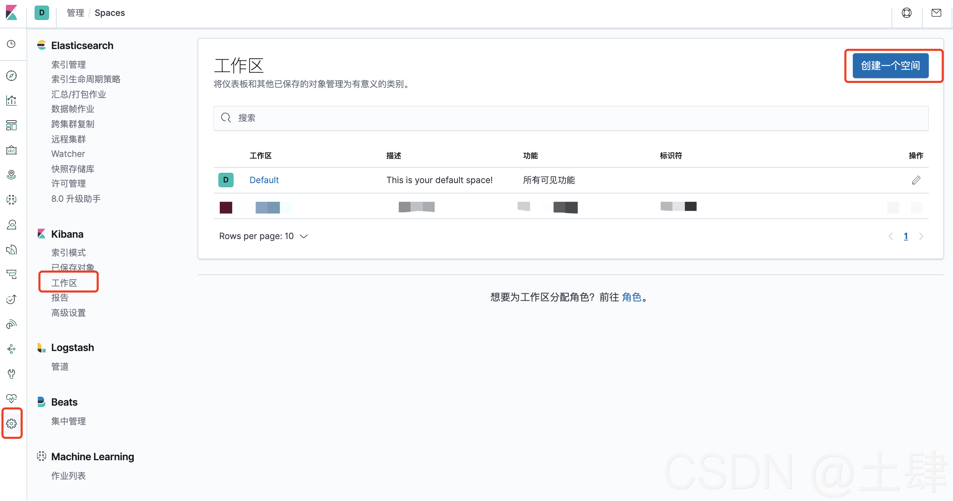Click the Kibana logo in the header
Screen dimensions: 953x501
coord(12,12)
